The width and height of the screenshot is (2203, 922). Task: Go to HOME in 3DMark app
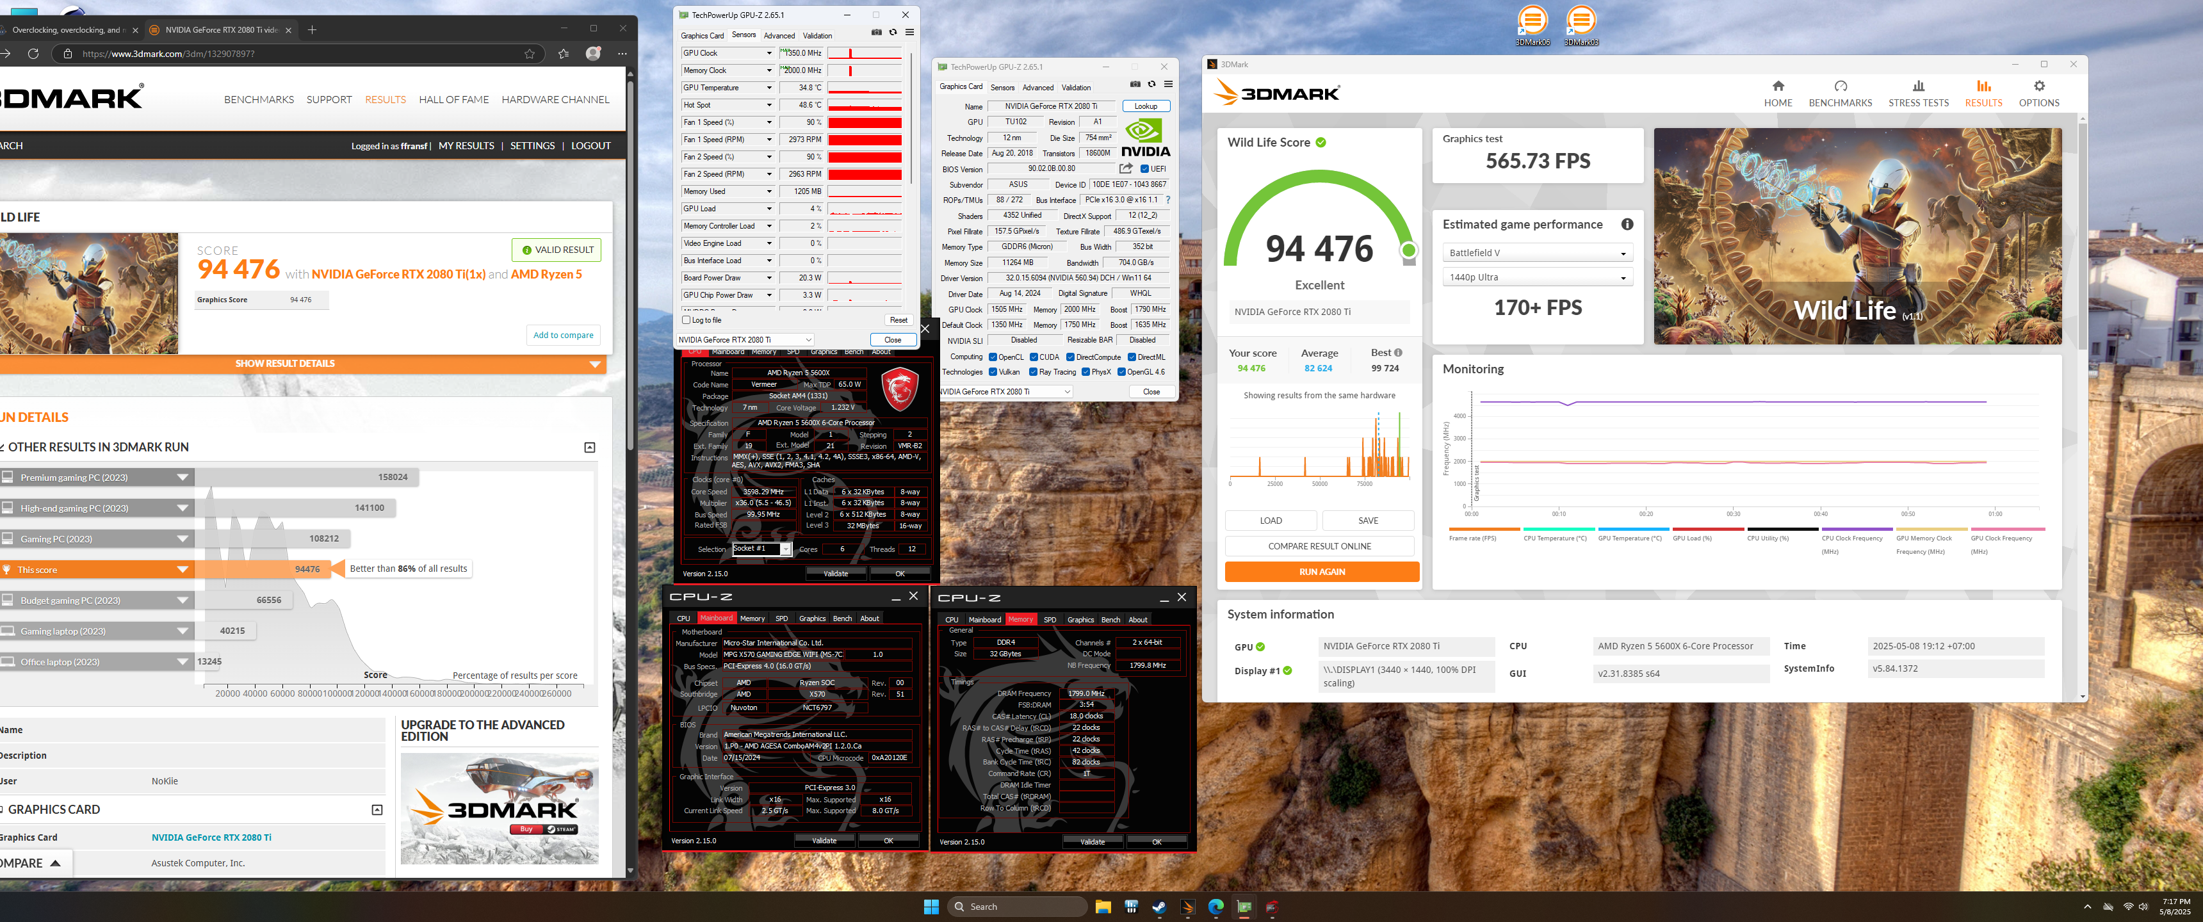pos(1778,93)
